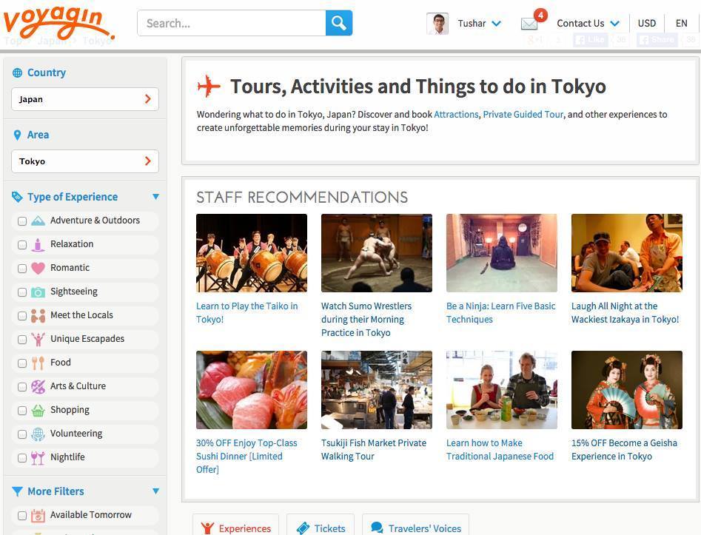This screenshot has height=535, width=701.
Task: Click the Sightseeing camera icon
Action: 38,292
